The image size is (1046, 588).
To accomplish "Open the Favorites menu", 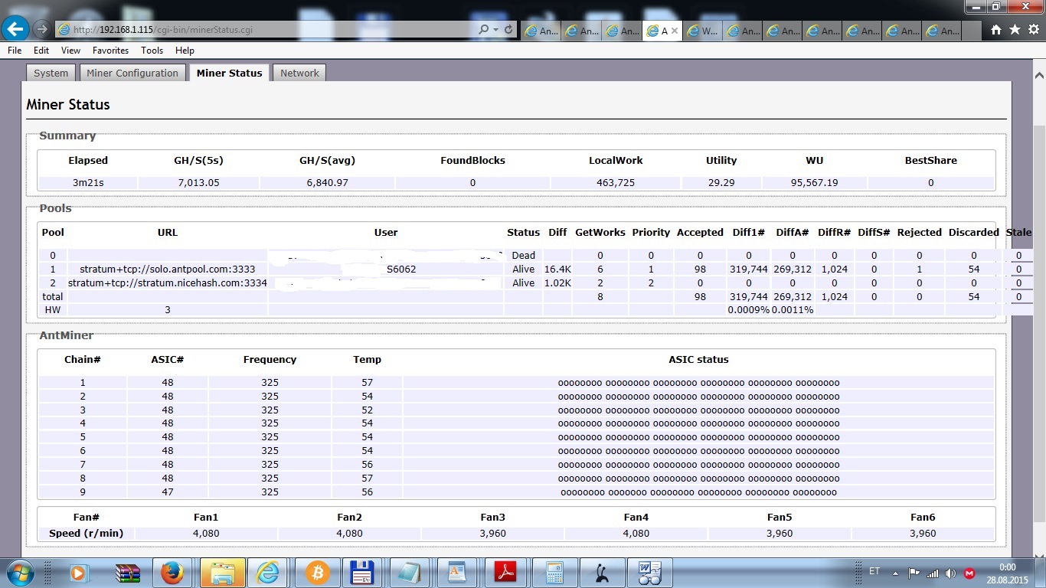I will (x=110, y=51).
